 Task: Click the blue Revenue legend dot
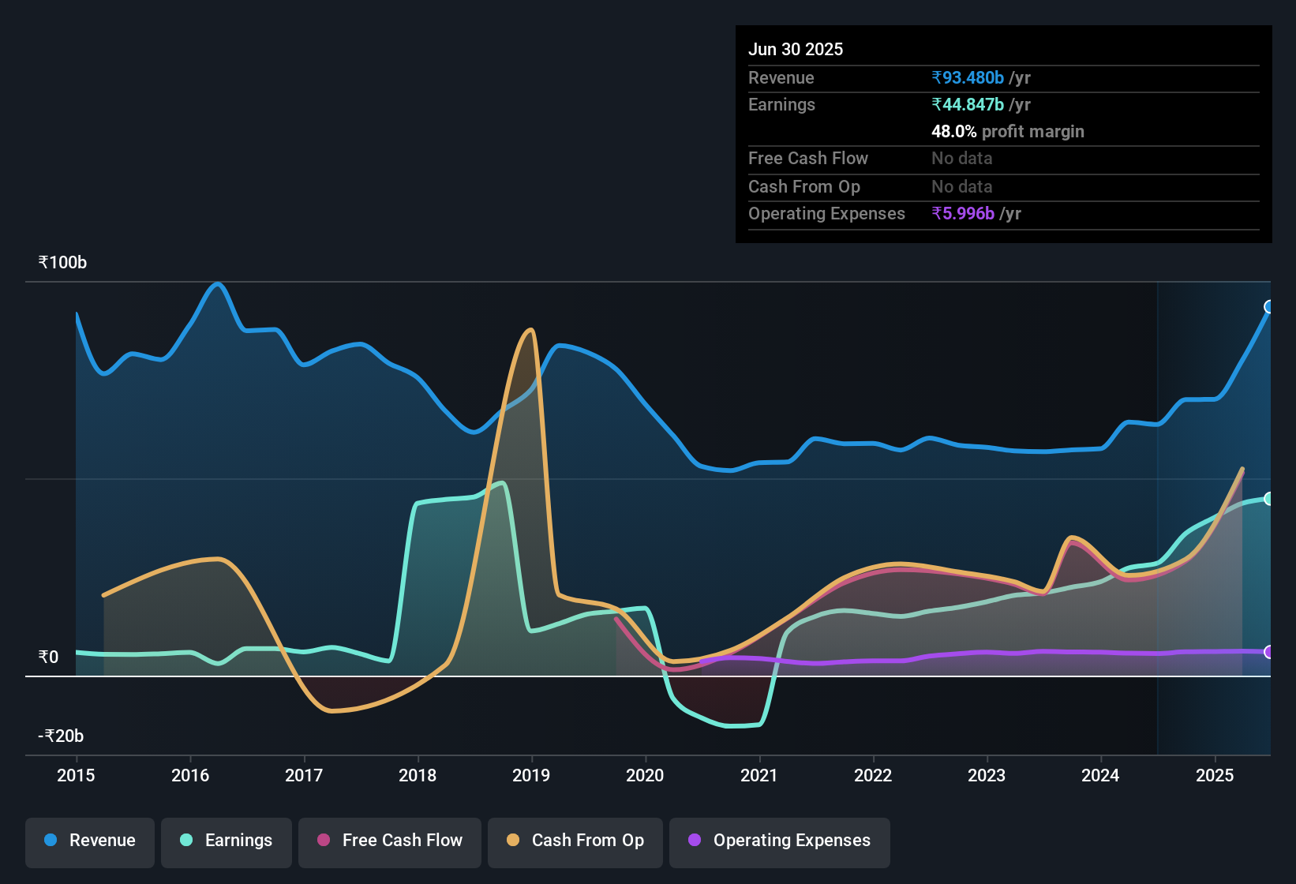(49, 841)
